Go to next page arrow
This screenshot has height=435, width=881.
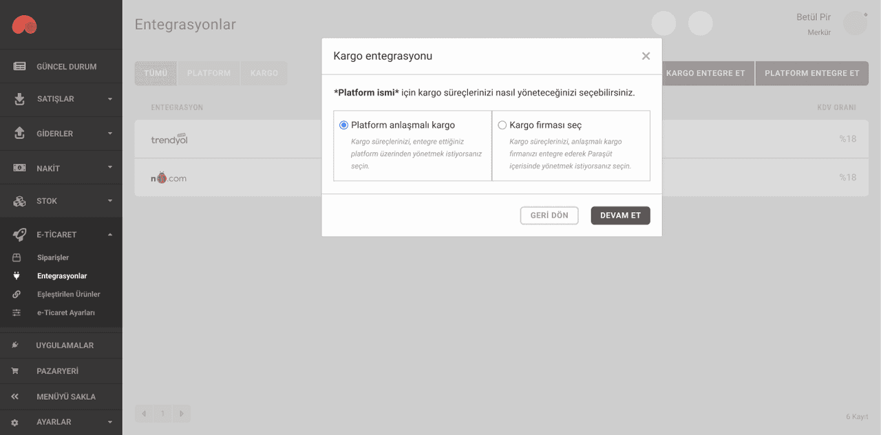coord(182,414)
